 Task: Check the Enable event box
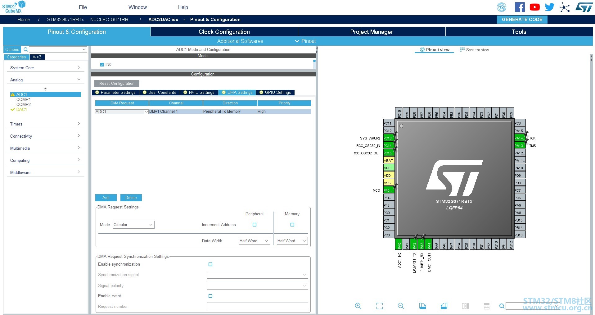point(210,296)
